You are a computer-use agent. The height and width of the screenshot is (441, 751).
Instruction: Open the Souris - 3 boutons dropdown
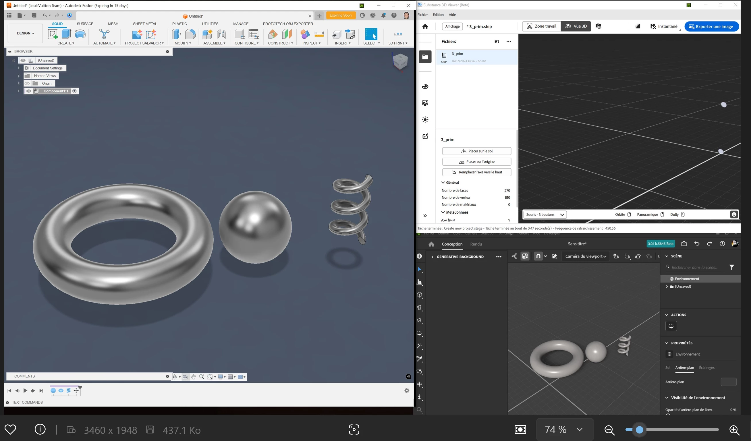545,214
